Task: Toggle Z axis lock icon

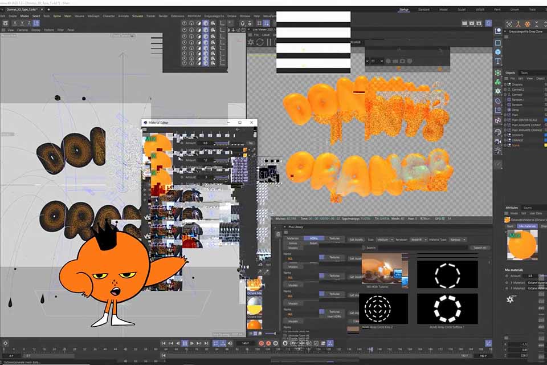Action: click(28, 23)
